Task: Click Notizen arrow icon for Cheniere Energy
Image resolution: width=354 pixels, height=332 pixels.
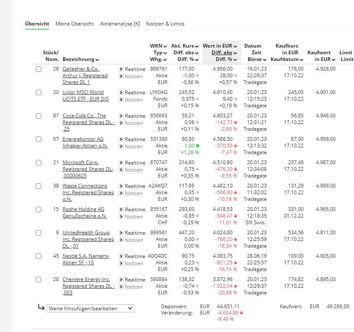Action: 121,287
